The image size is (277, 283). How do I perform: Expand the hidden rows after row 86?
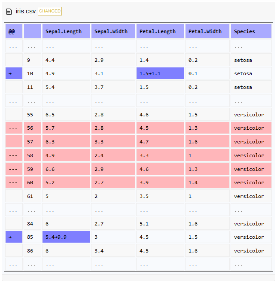(x=14, y=265)
